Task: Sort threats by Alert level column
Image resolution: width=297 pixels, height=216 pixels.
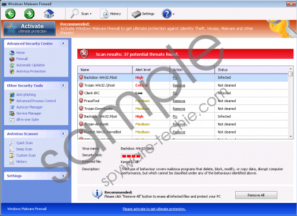Action: pyautogui.click(x=151, y=69)
